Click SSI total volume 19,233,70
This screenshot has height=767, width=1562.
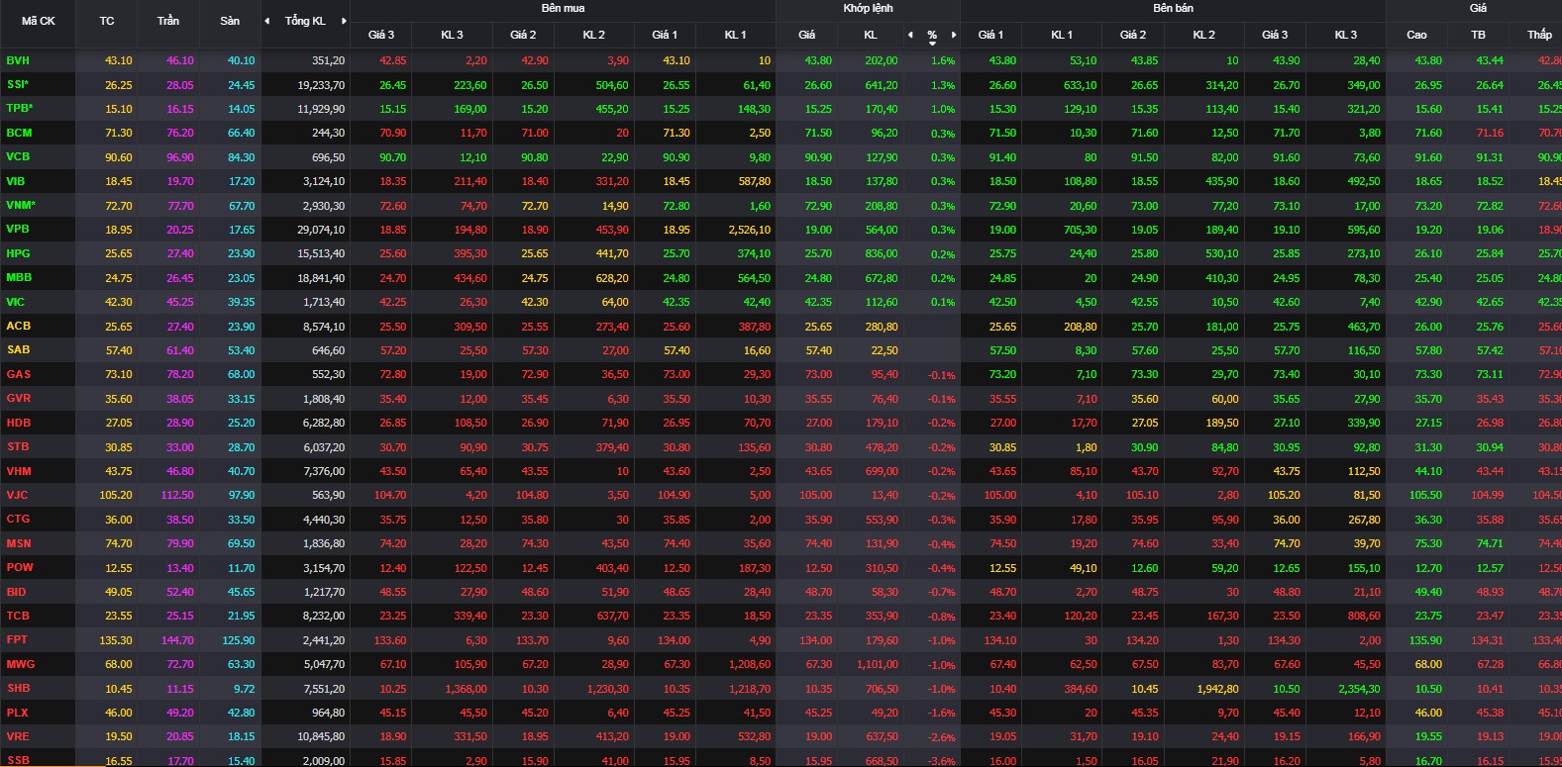321,85
